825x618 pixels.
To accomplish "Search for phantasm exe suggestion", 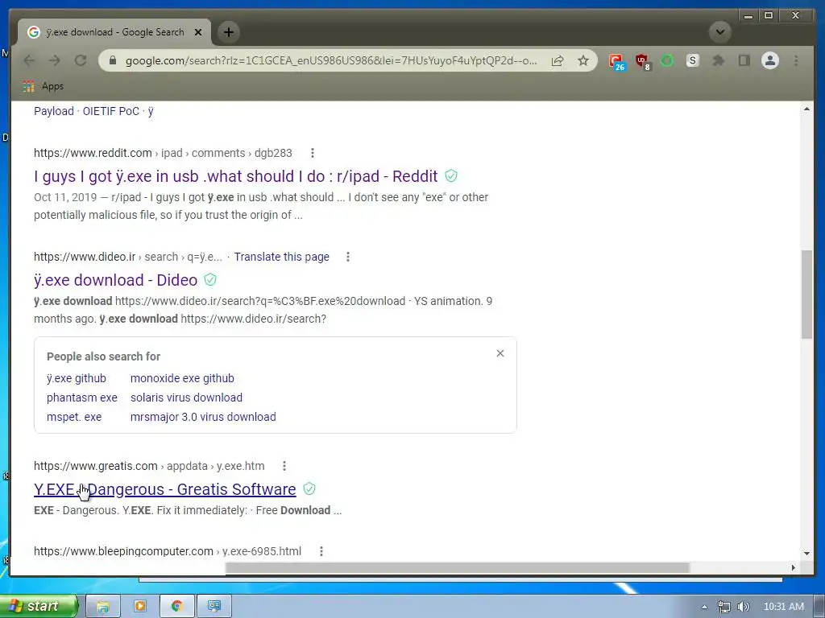I will 82,398.
